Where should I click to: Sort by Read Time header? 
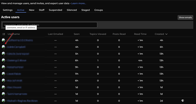(x=140, y=34)
